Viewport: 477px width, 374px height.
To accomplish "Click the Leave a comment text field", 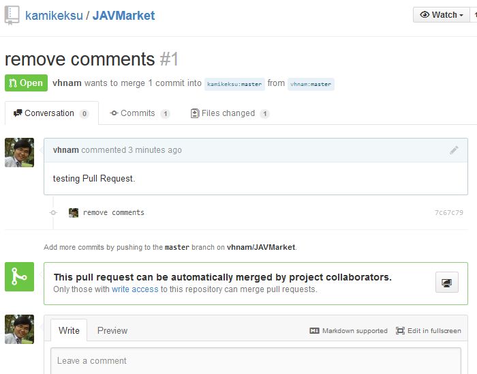I will (x=256, y=361).
